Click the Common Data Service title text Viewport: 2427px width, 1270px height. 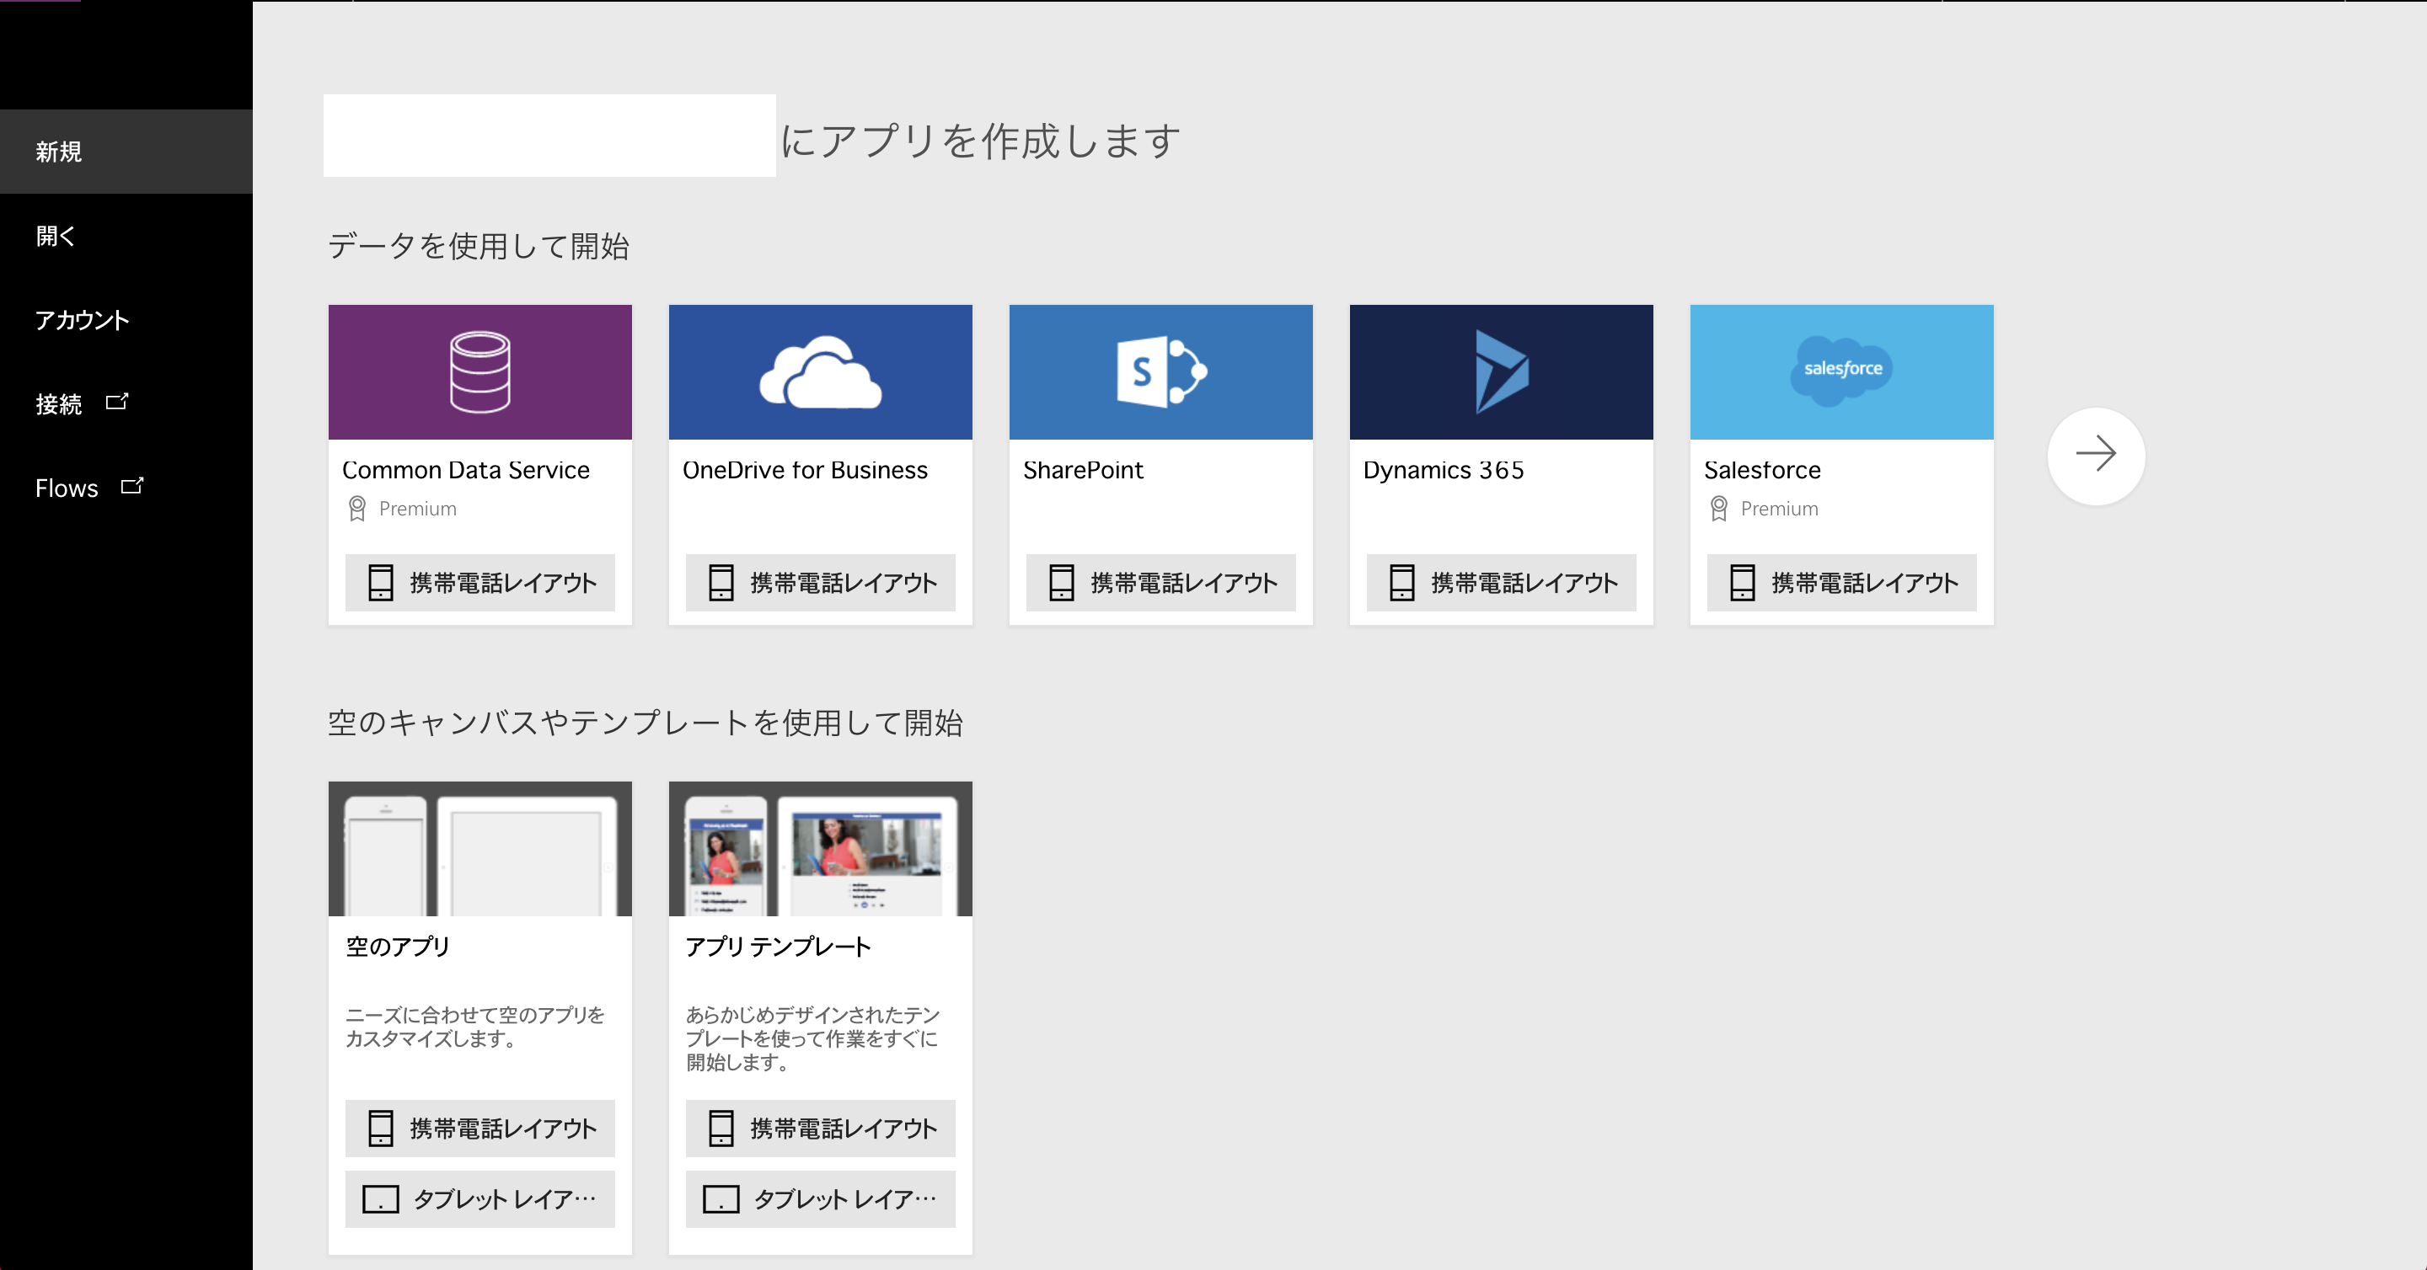tap(465, 470)
